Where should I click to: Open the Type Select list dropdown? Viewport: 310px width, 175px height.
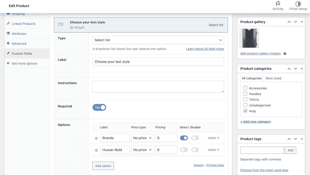pyautogui.click(x=158, y=40)
